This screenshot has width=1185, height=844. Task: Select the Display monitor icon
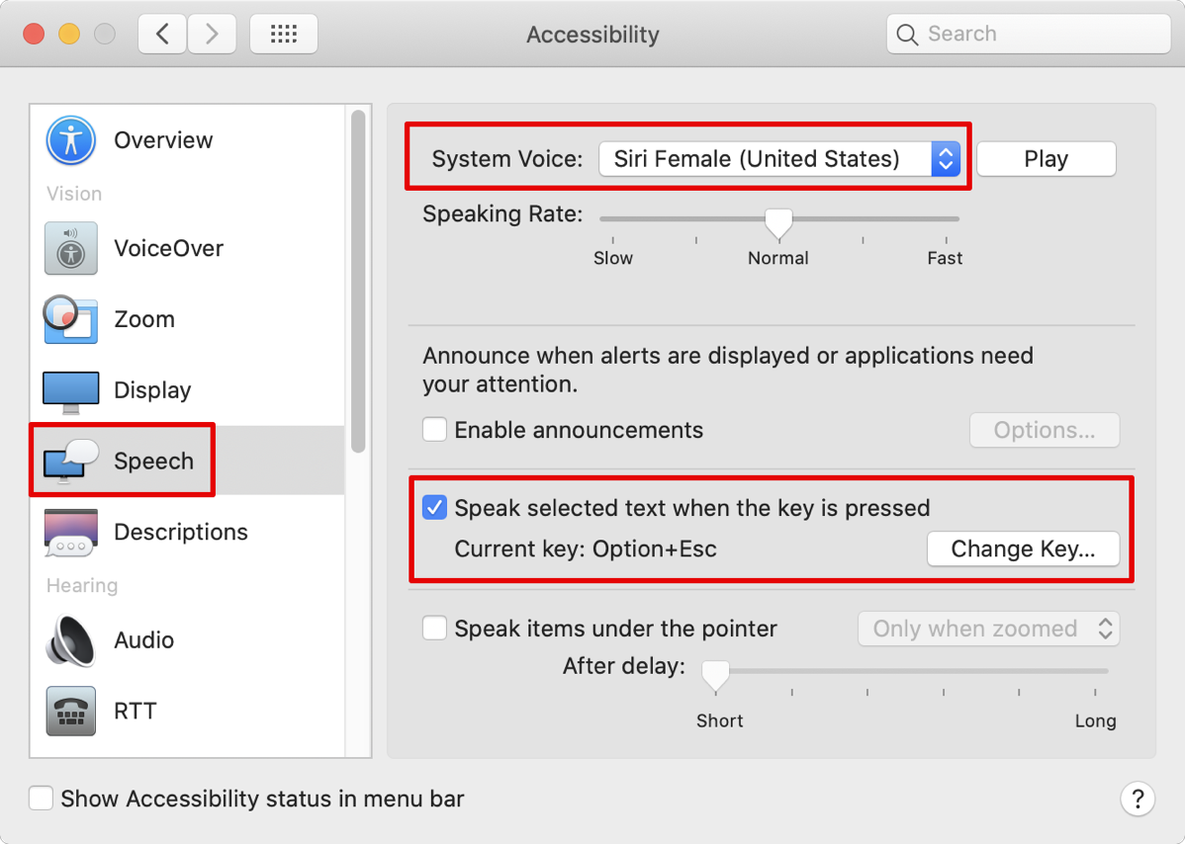click(x=70, y=390)
